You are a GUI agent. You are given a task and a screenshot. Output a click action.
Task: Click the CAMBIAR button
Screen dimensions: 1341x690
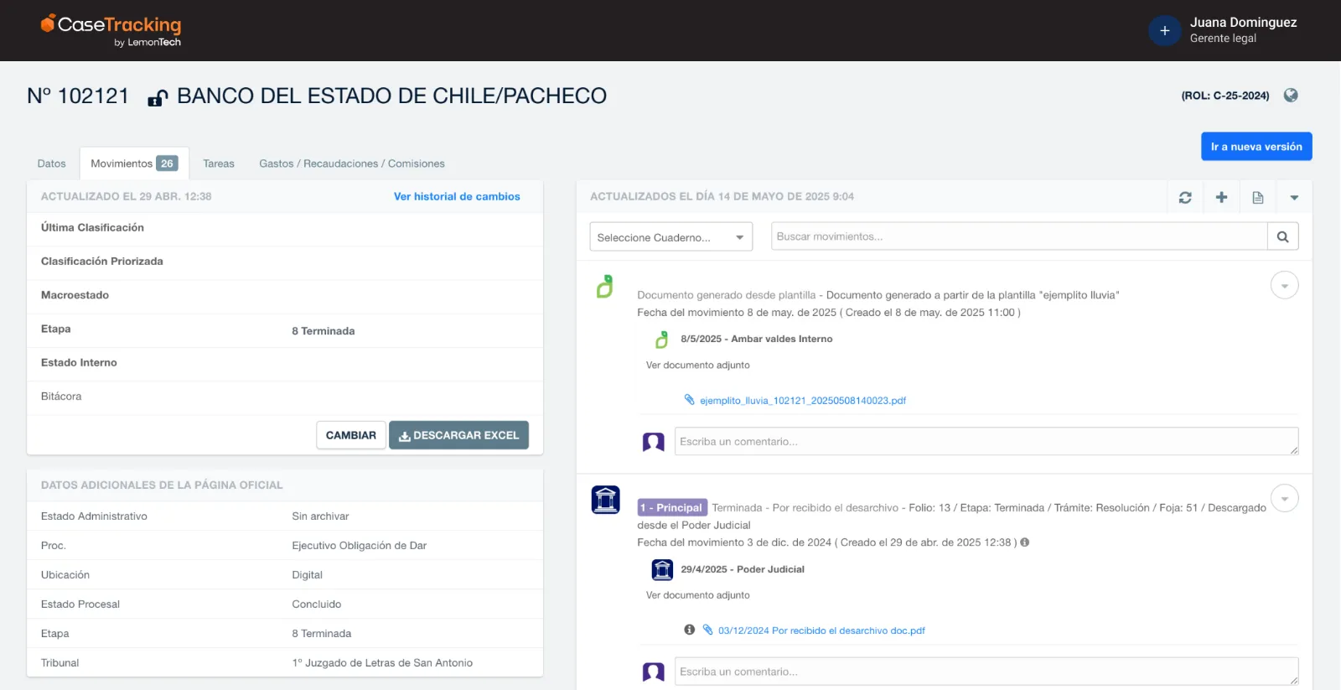[x=351, y=435]
